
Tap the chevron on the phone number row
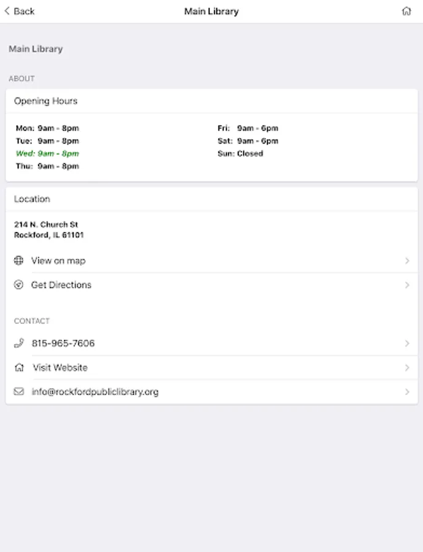407,343
